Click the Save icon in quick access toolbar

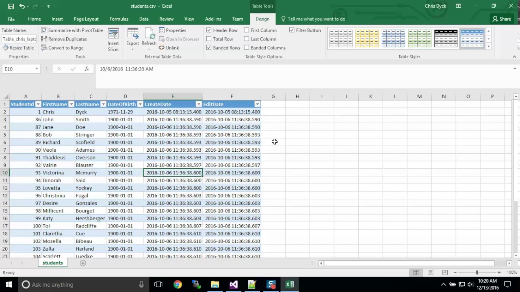pos(11,6)
